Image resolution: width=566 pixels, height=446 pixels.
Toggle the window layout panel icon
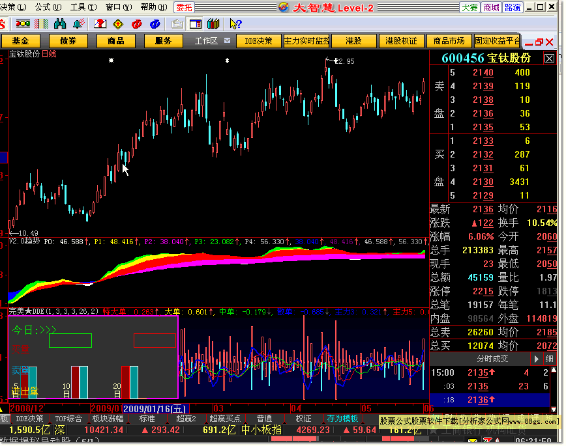195,24
